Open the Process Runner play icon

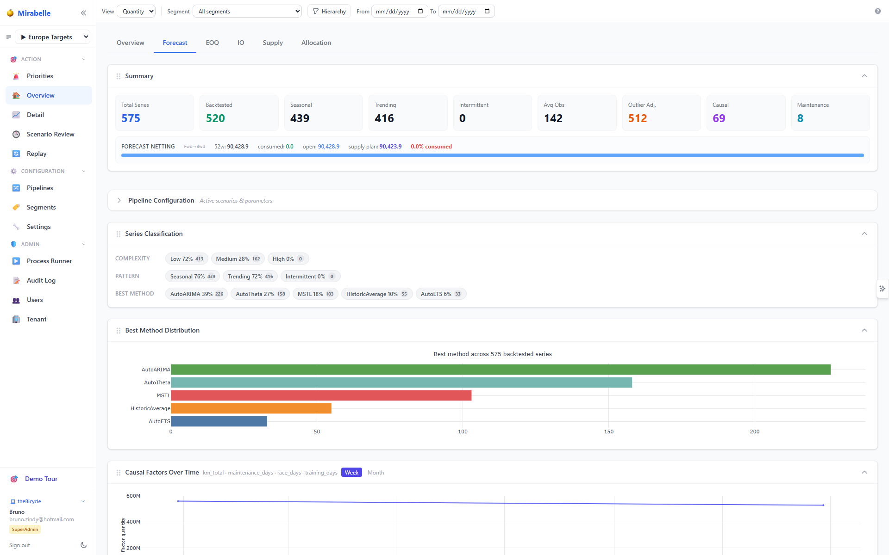16,261
